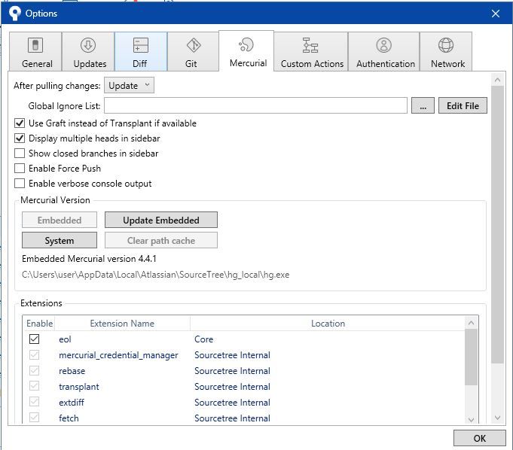Click the options panel scroll up arrow
Screen dimensions: 513x450
tap(498, 80)
